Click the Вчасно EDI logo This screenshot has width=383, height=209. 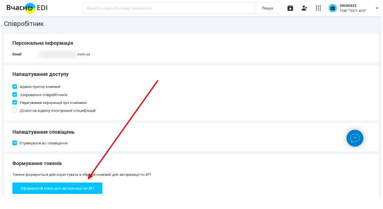[x=27, y=8]
